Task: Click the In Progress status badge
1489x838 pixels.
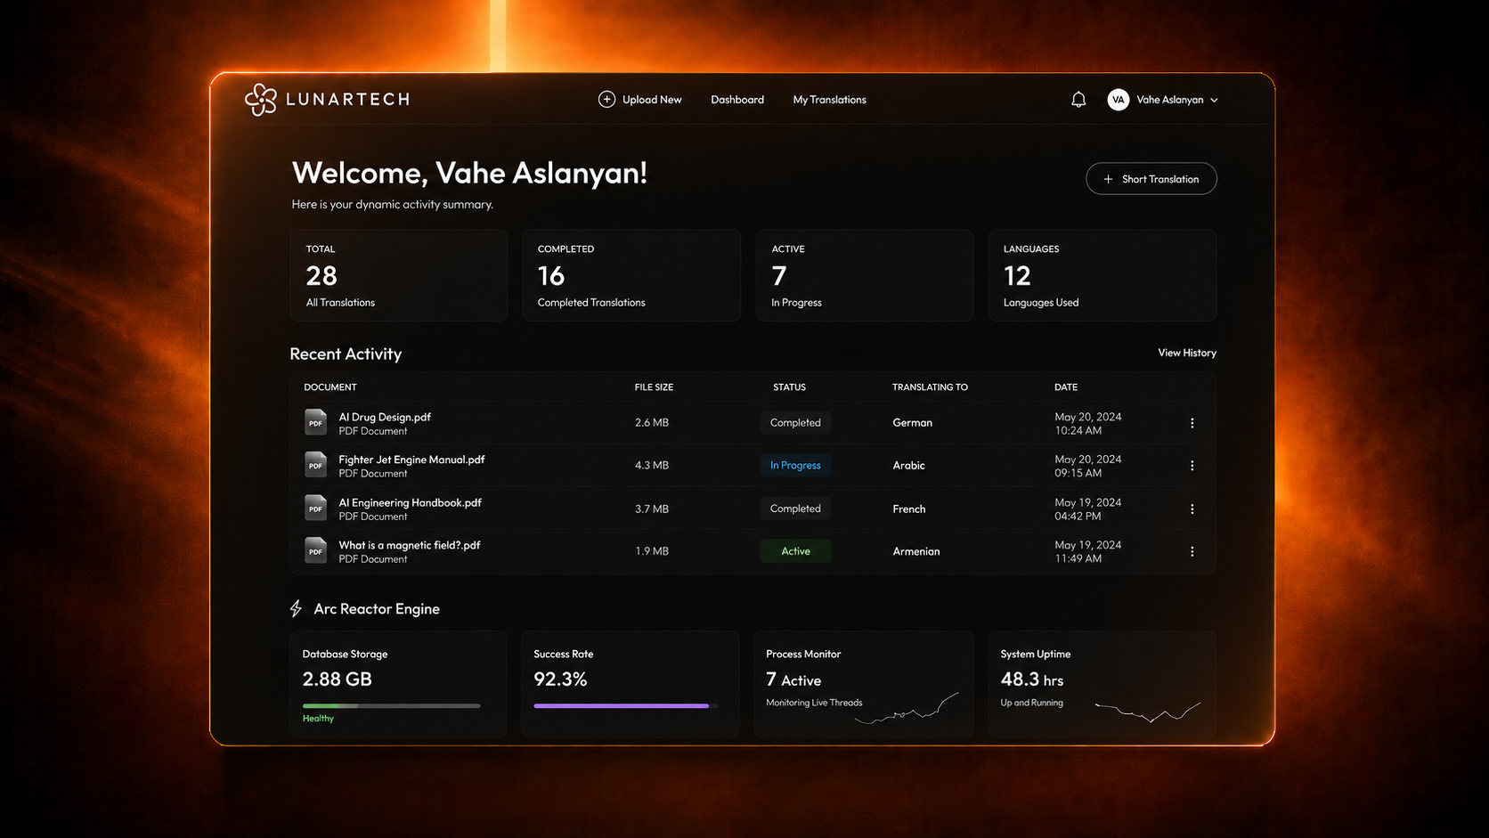Action: pos(795,465)
